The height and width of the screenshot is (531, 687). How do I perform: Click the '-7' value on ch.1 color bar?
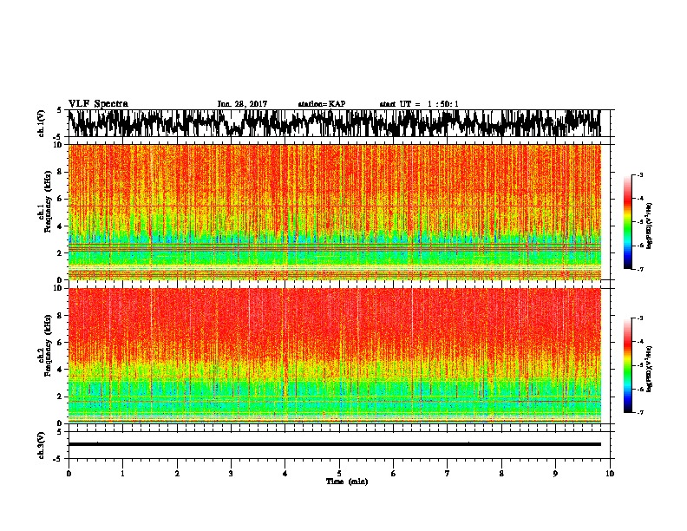coord(640,269)
